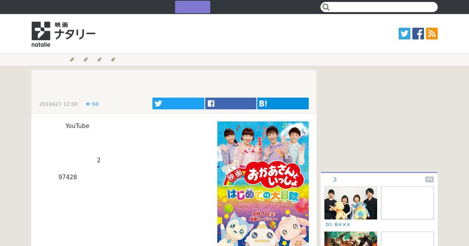Click the number 97428 in the article
Viewport: 469px width, 246px height.
[x=68, y=177]
